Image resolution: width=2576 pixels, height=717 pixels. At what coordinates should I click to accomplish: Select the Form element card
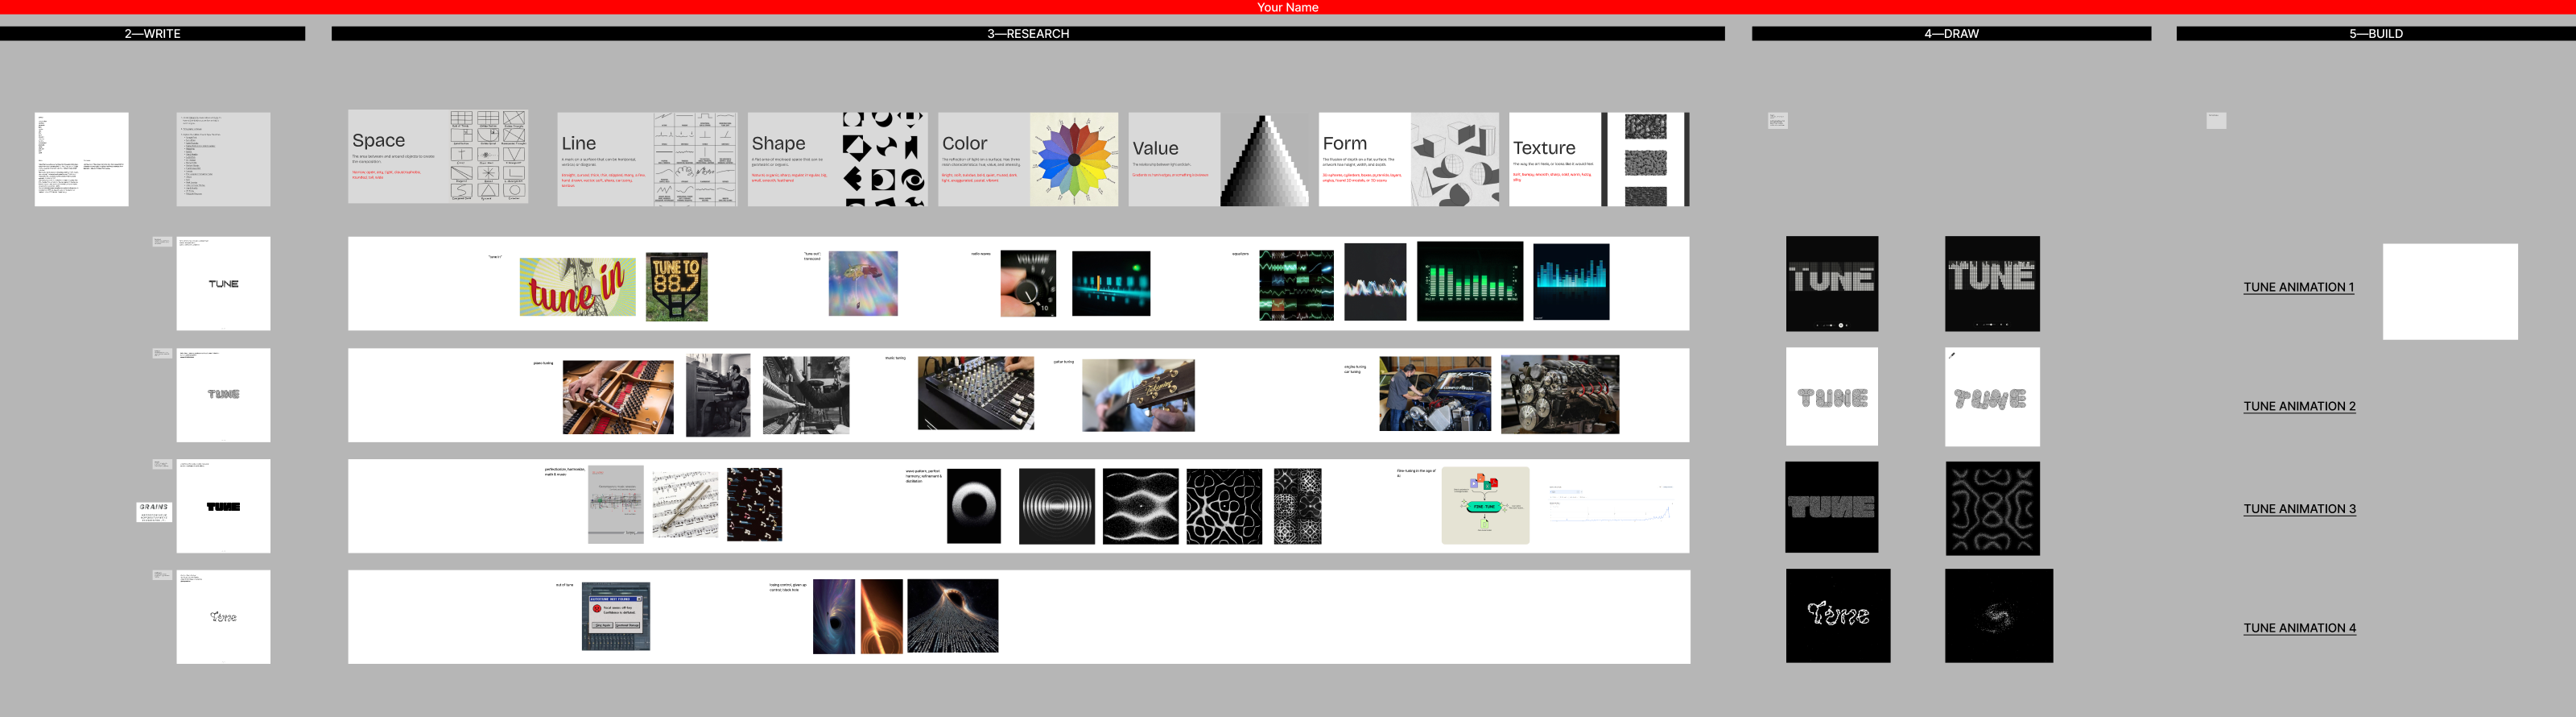point(1409,160)
